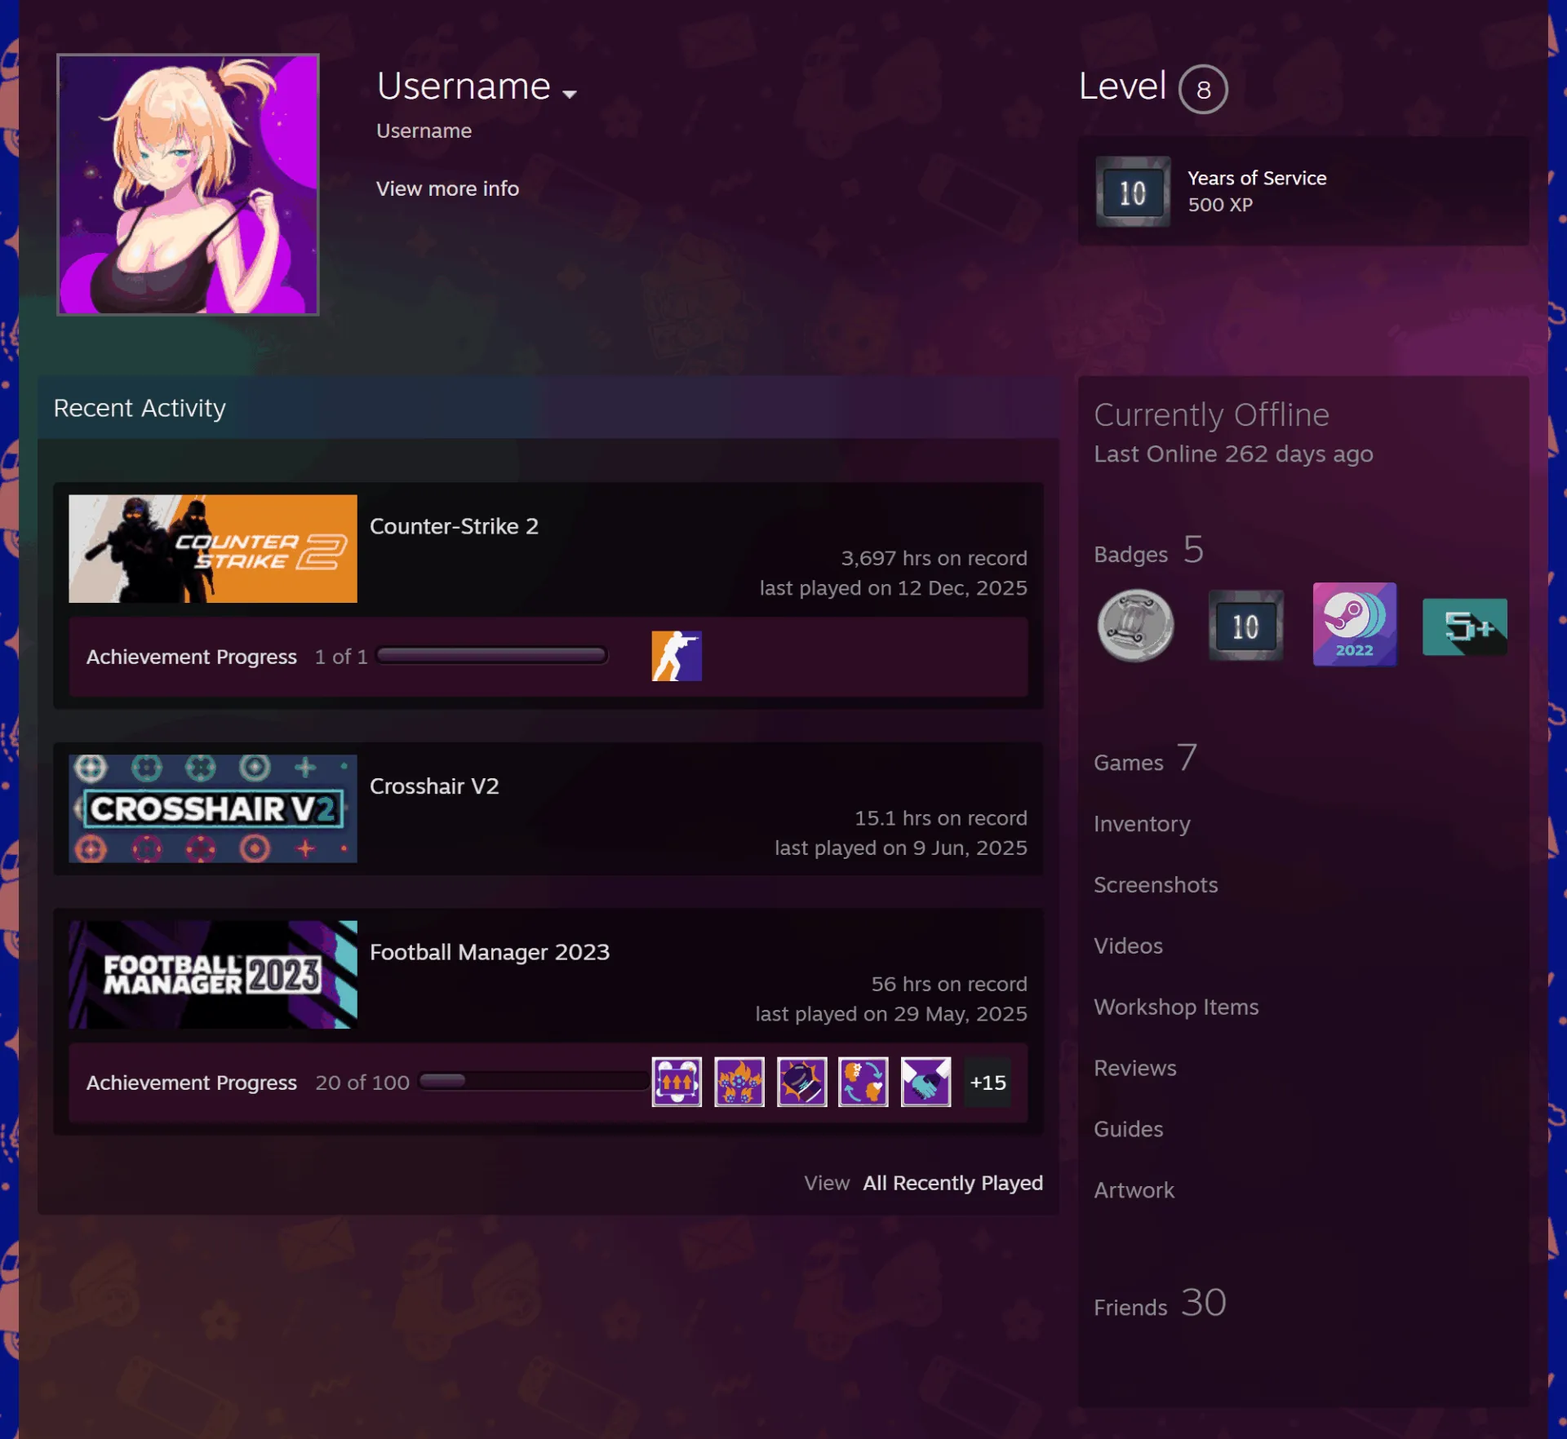Click the profile avatar image
The height and width of the screenshot is (1439, 1567).
pyautogui.click(x=188, y=184)
